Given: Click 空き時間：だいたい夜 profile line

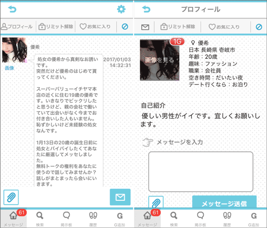Looking at the screenshot, I should pos(216,78).
